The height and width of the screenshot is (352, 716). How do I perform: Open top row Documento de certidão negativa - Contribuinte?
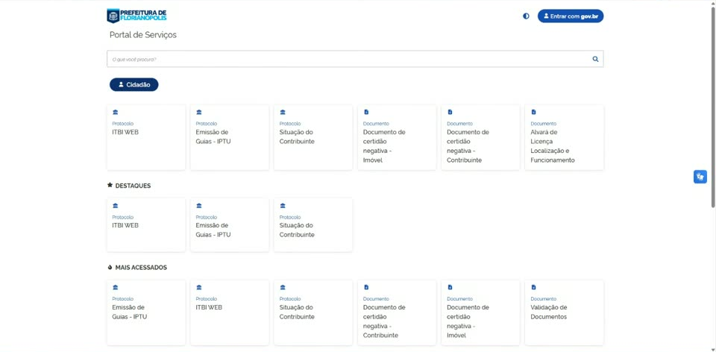[x=480, y=137]
